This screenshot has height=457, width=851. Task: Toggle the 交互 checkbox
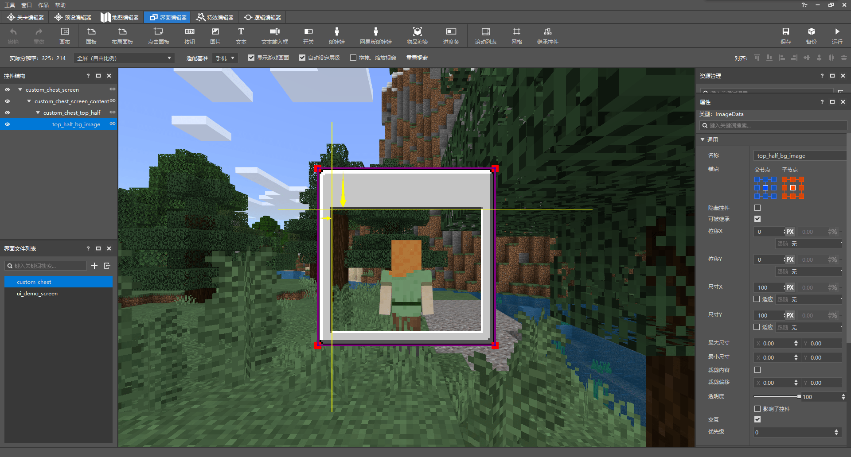tap(757, 419)
